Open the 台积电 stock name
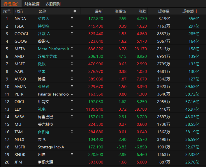The width and height of the screenshot is (206, 167). [x=43, y=132]
